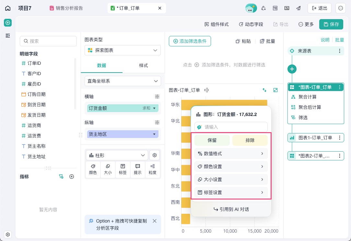The image size is (351, 241).
Task: Click the filter icon beside 指标
Action: coord(61,177)
